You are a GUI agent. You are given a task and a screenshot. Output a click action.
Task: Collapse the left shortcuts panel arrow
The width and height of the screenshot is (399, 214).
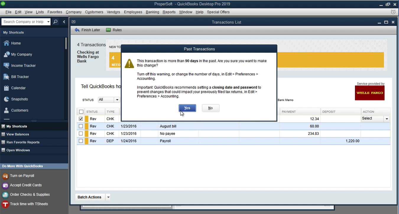point(64,22)
